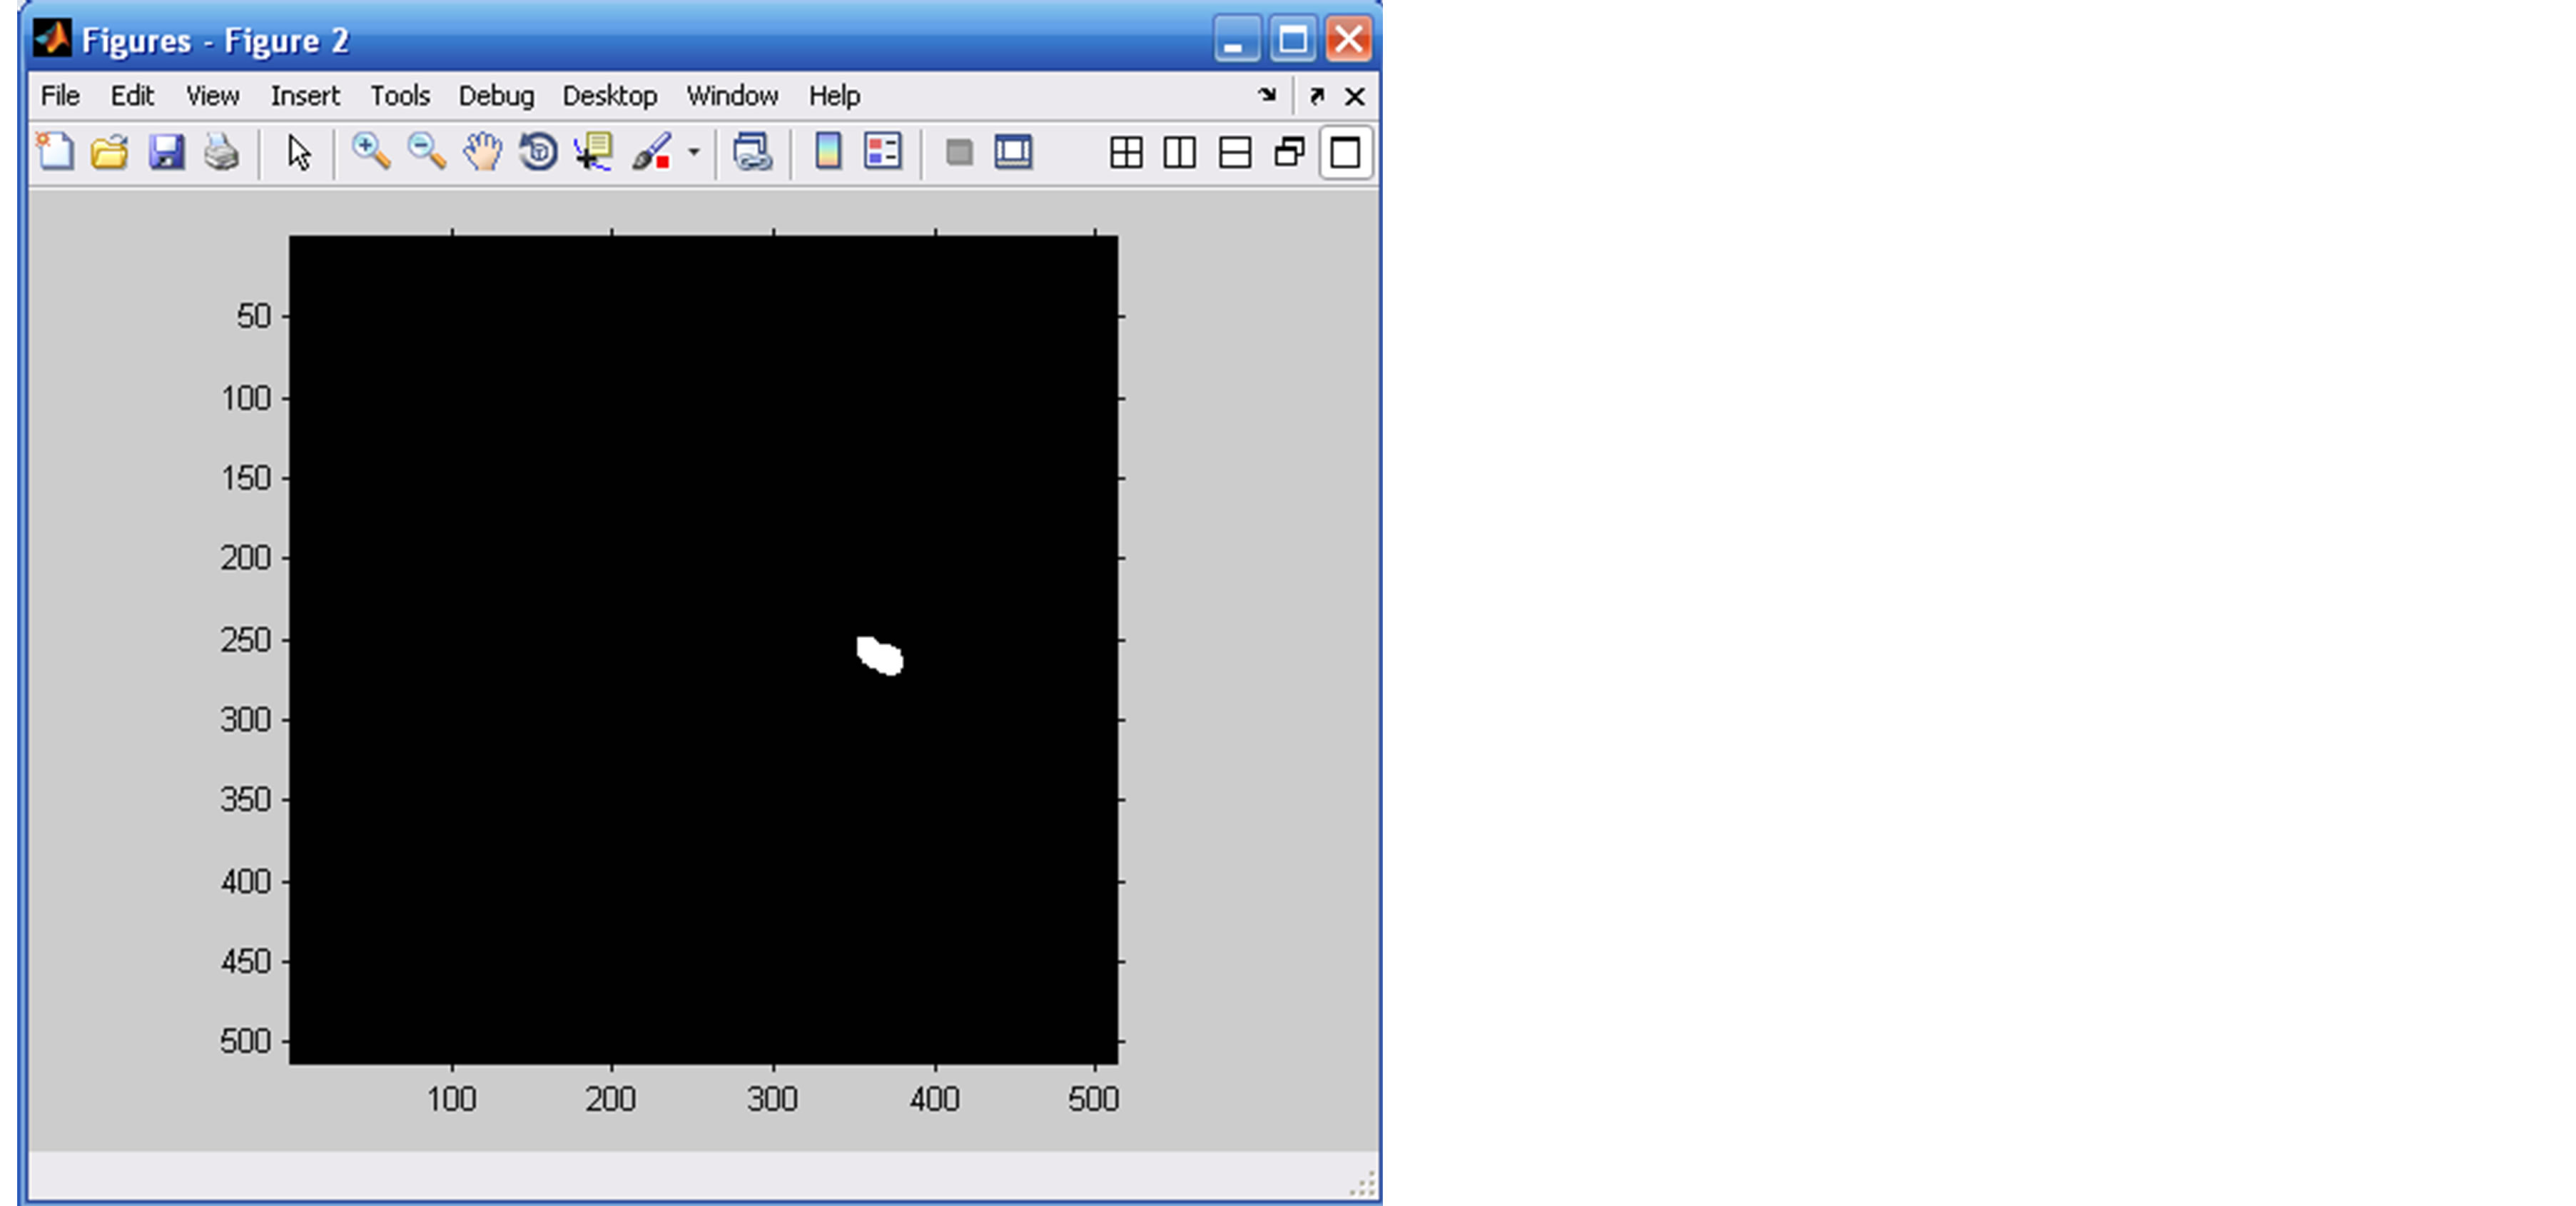
Task: Open the File menu
Action: click(60, 96)
